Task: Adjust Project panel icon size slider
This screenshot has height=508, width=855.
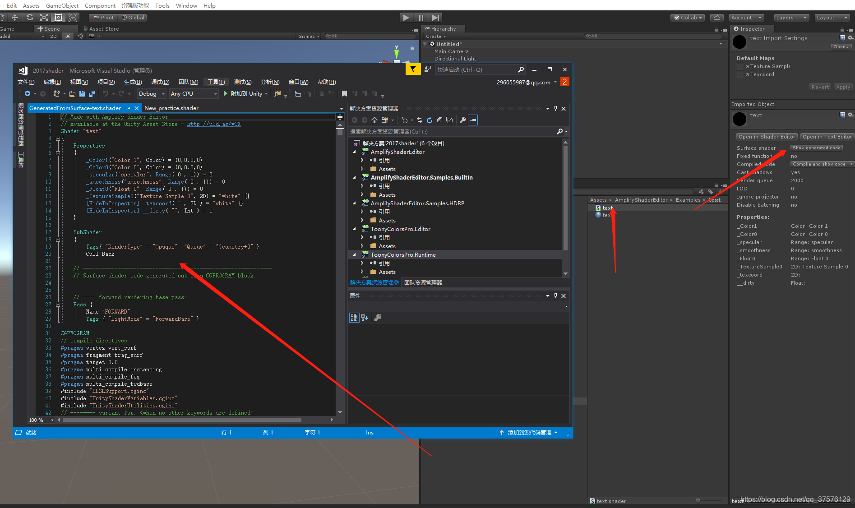Action: [x=708, y=501]
